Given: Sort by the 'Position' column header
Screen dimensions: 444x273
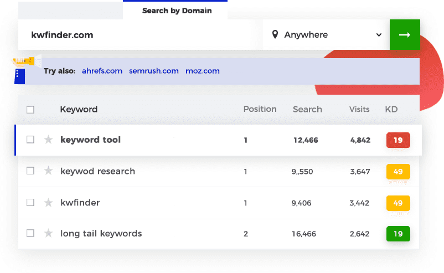Looking at the screenshot, I should (260, 109).
